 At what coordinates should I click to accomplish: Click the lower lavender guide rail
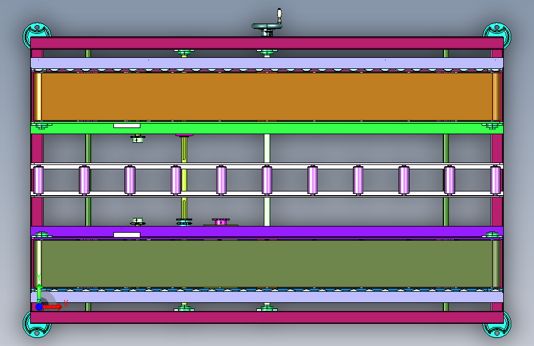pyautogui.click(x=267, y=297)
